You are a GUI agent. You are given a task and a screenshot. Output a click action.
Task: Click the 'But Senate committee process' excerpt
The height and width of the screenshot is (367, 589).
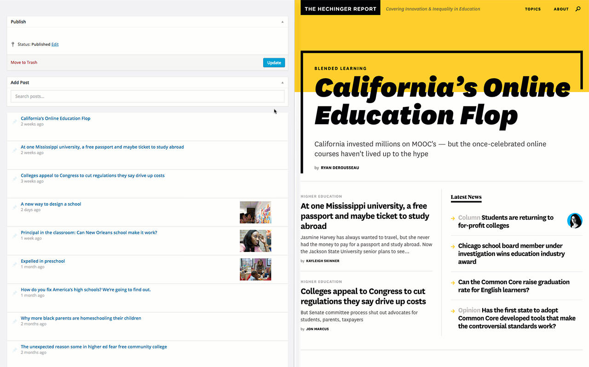359,316
